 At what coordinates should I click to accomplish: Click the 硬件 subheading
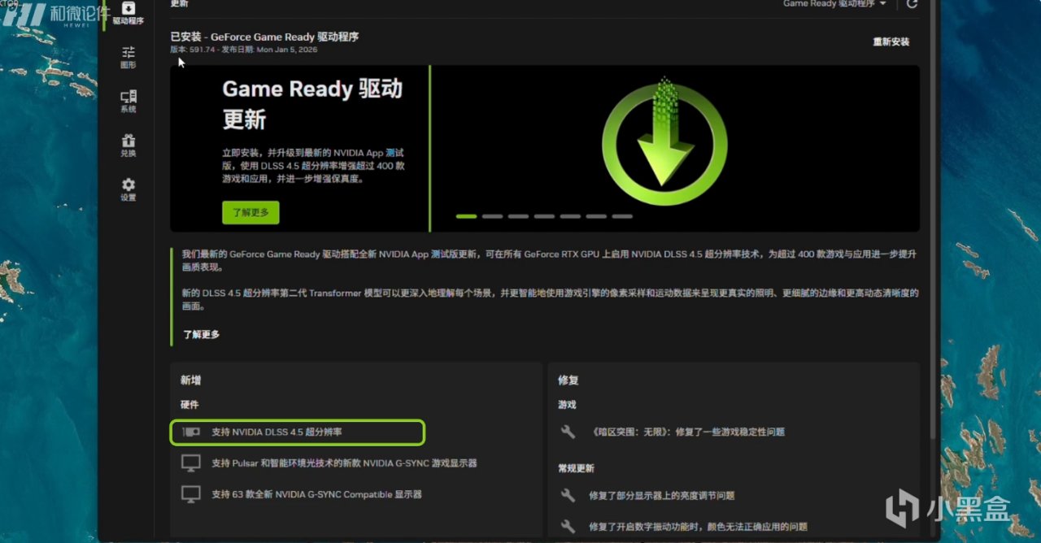click(189, 405)
